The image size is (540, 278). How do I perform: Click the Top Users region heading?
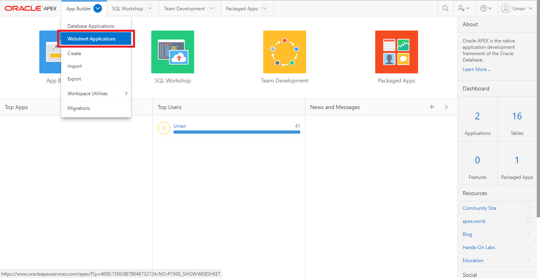tap(170, 107)
